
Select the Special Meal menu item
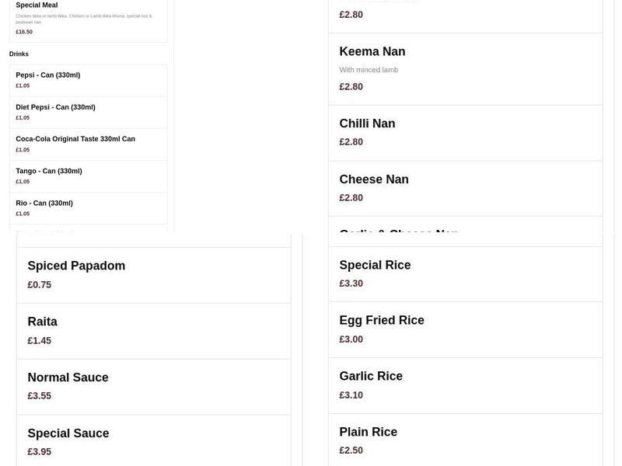pyautogui.click(x=88, y=18)
